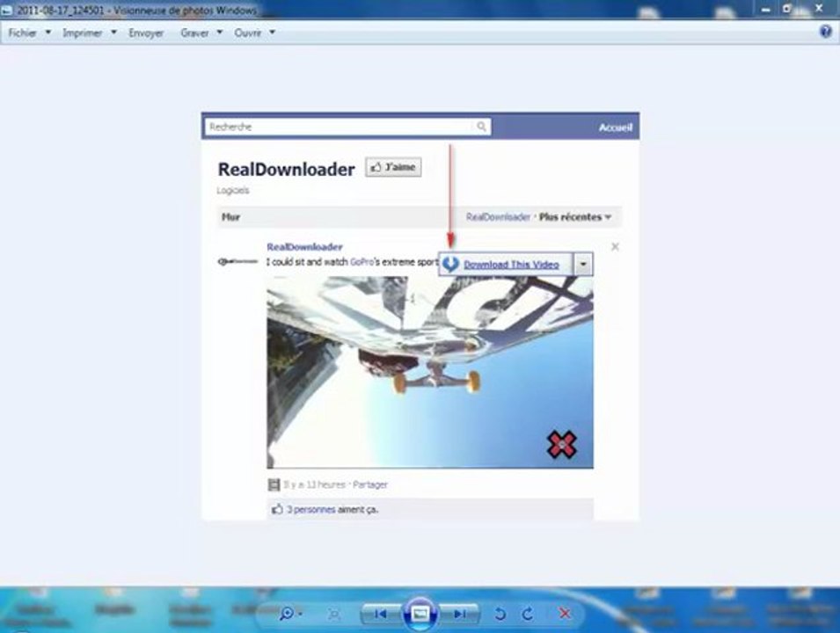
Task: Click the window title bar photo icon
Action: click(x=6, y=11)
